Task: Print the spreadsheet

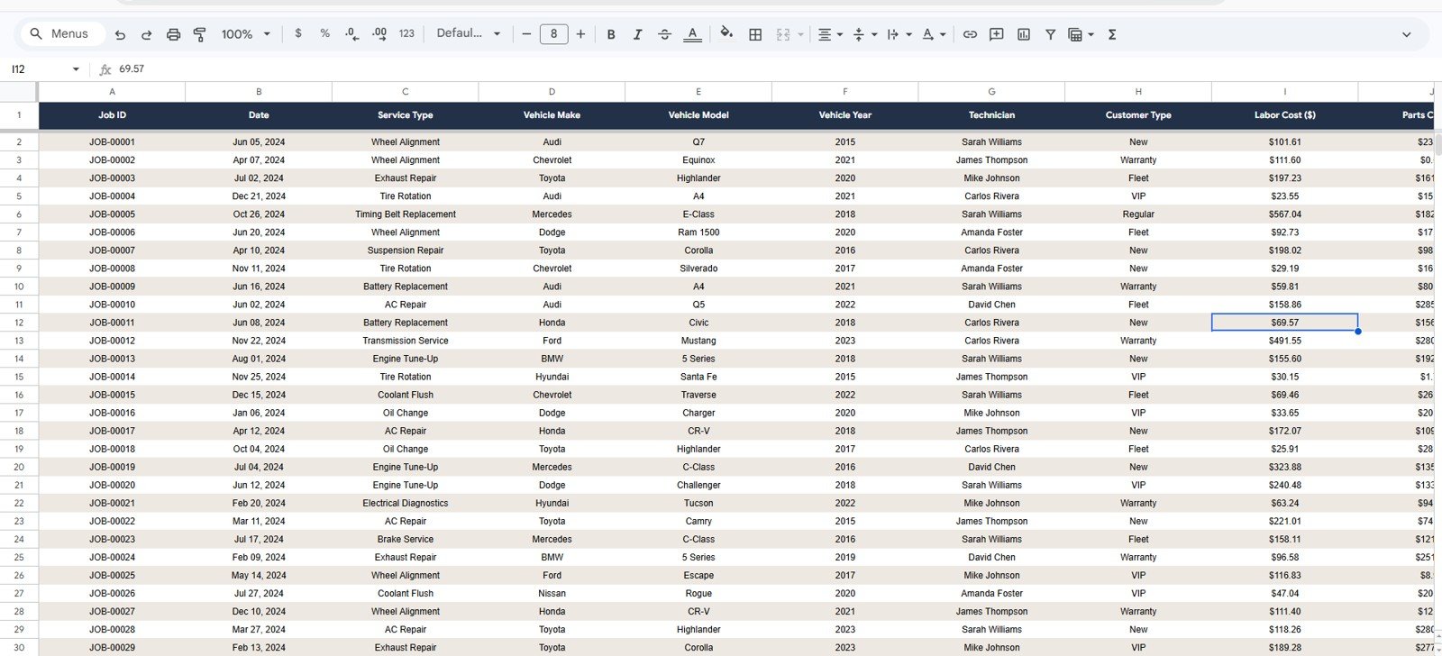Action: pos(173,34)
